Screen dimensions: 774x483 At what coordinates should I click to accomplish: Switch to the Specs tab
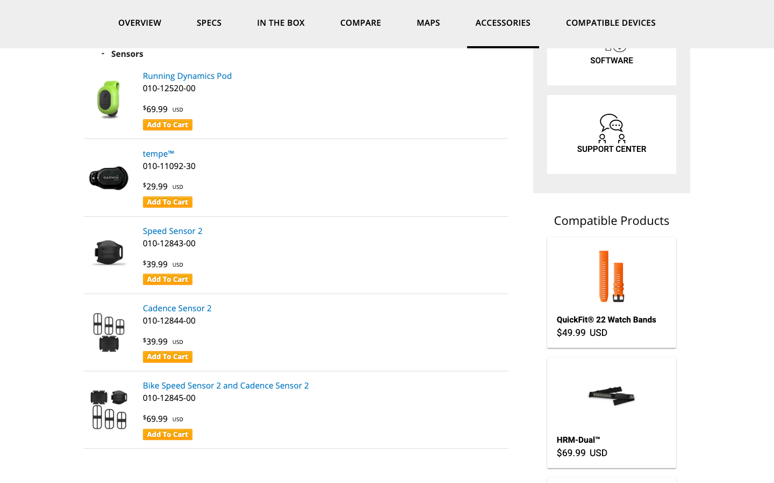209,23
